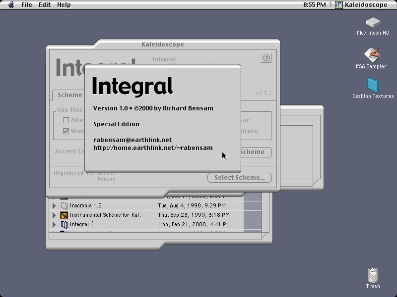Image resolution: width=397 pixels, height=297 pixels.
Task: Tick the unchecked box under Use This
Action: (66, 120)
